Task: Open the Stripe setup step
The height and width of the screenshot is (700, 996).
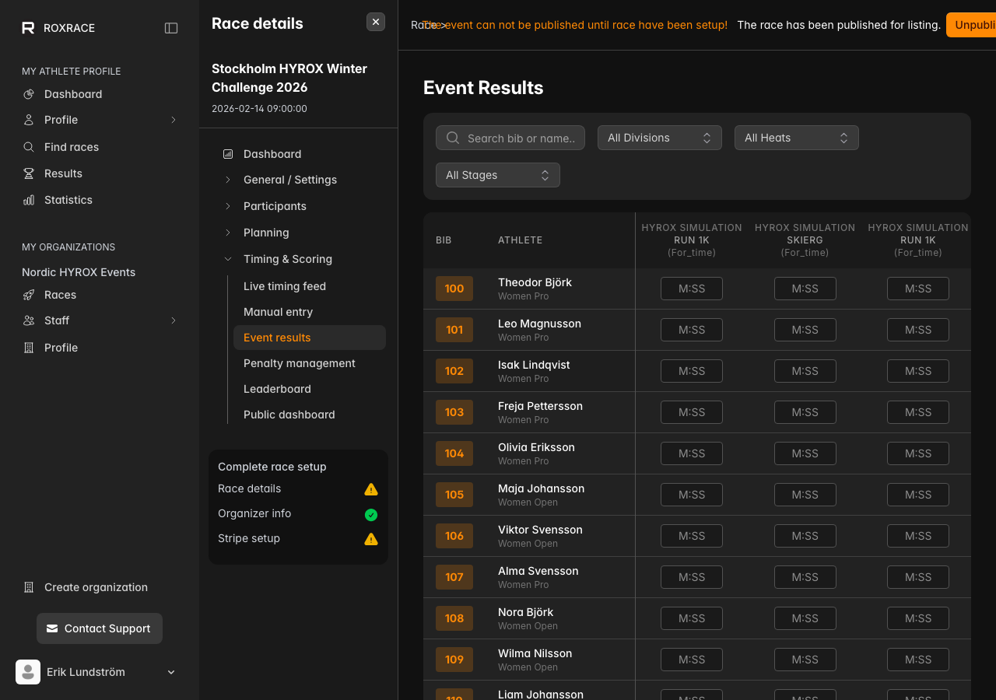Action: coord(249,538)
